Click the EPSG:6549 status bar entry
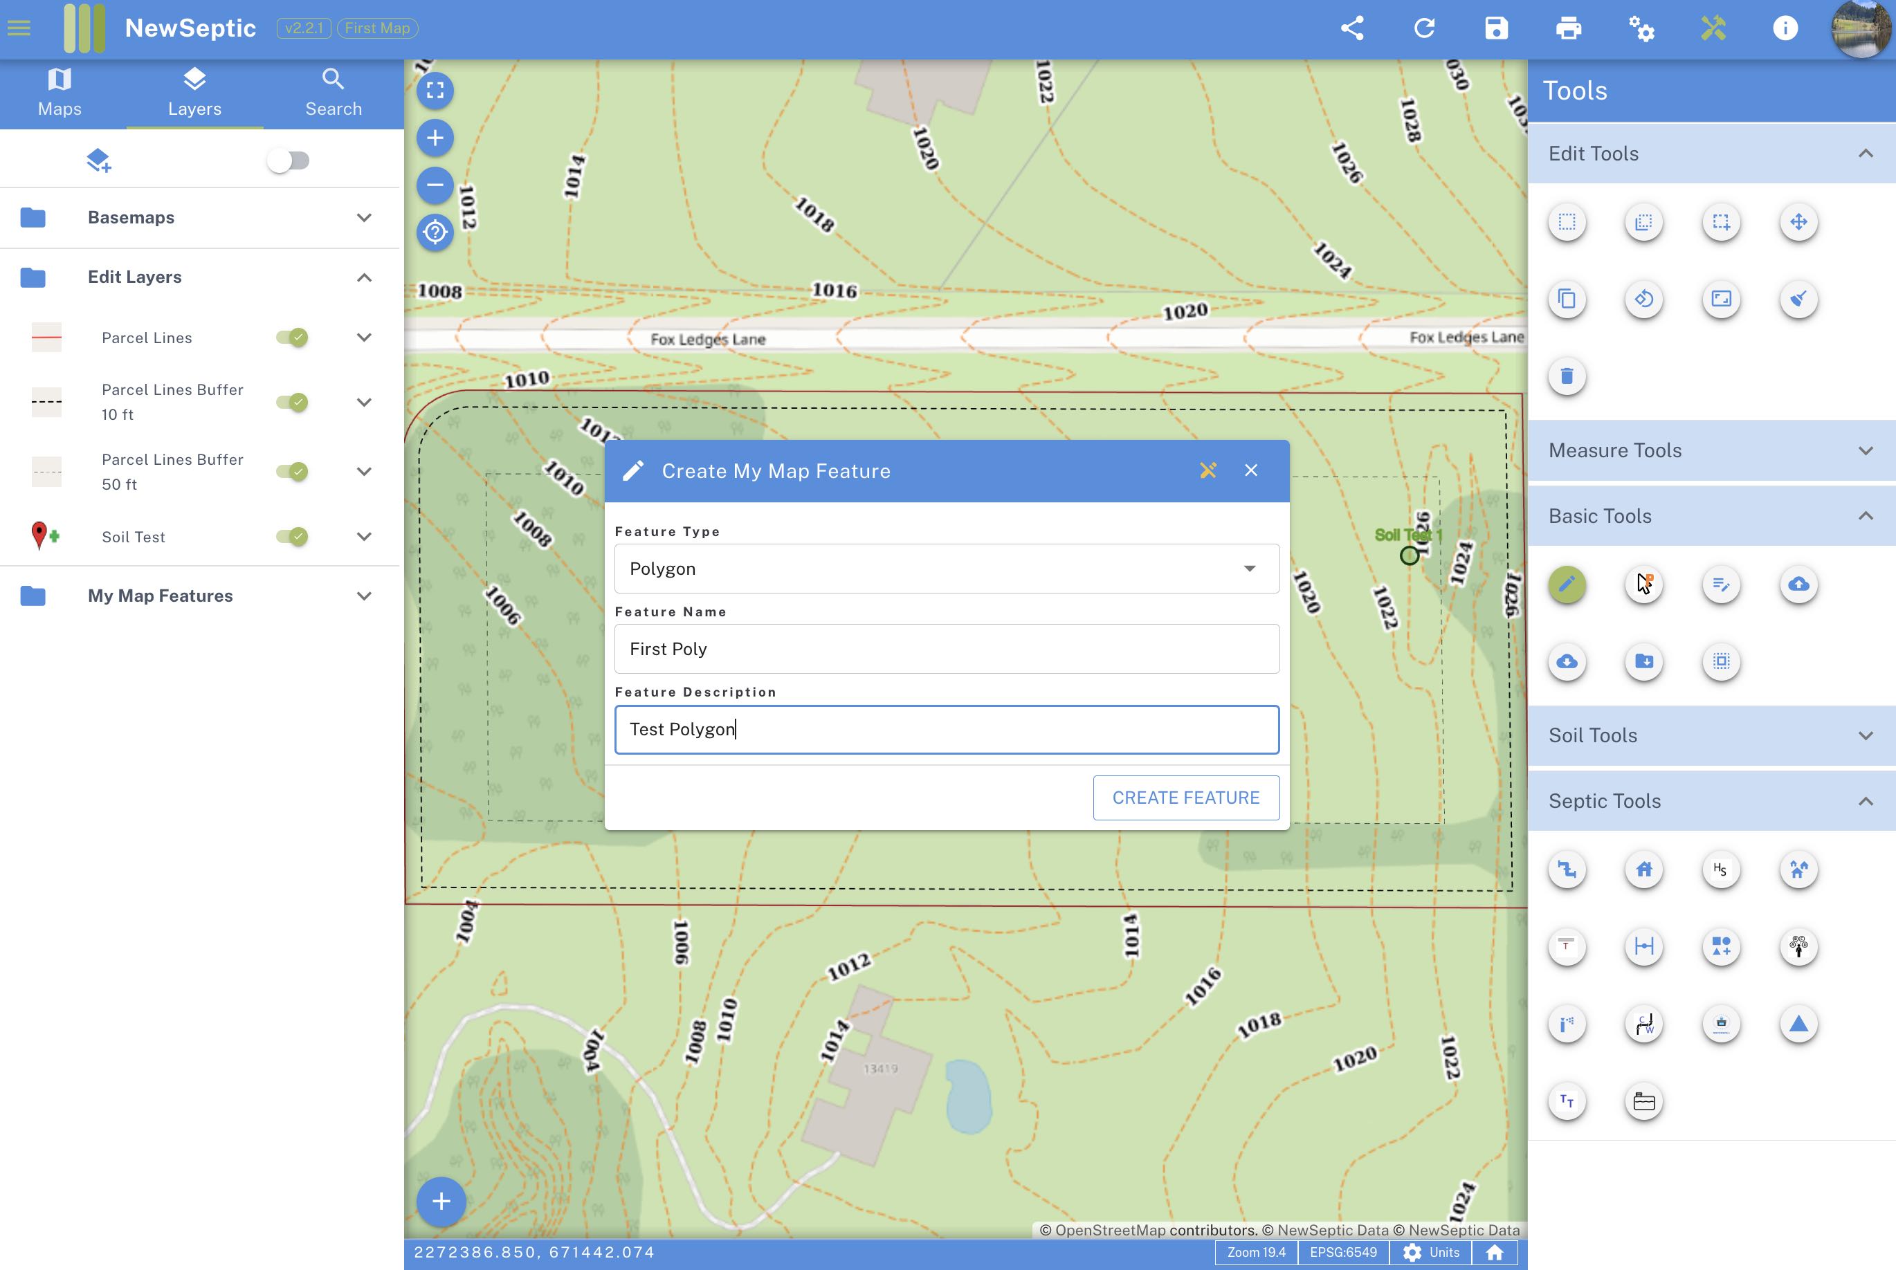 pos(1342,1252)
